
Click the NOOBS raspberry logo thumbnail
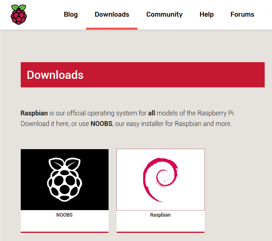tap(65, 180)
